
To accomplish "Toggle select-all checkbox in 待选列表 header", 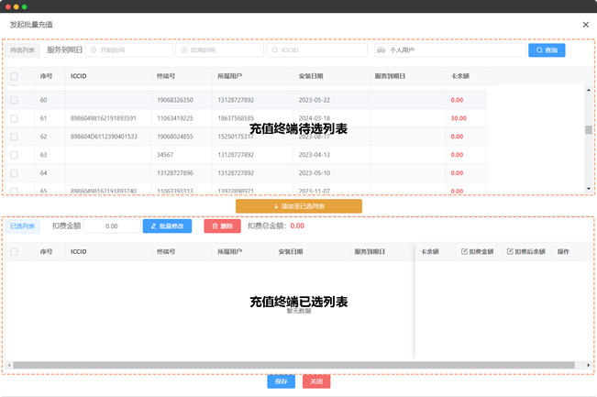I will click(x=14, y=77).
